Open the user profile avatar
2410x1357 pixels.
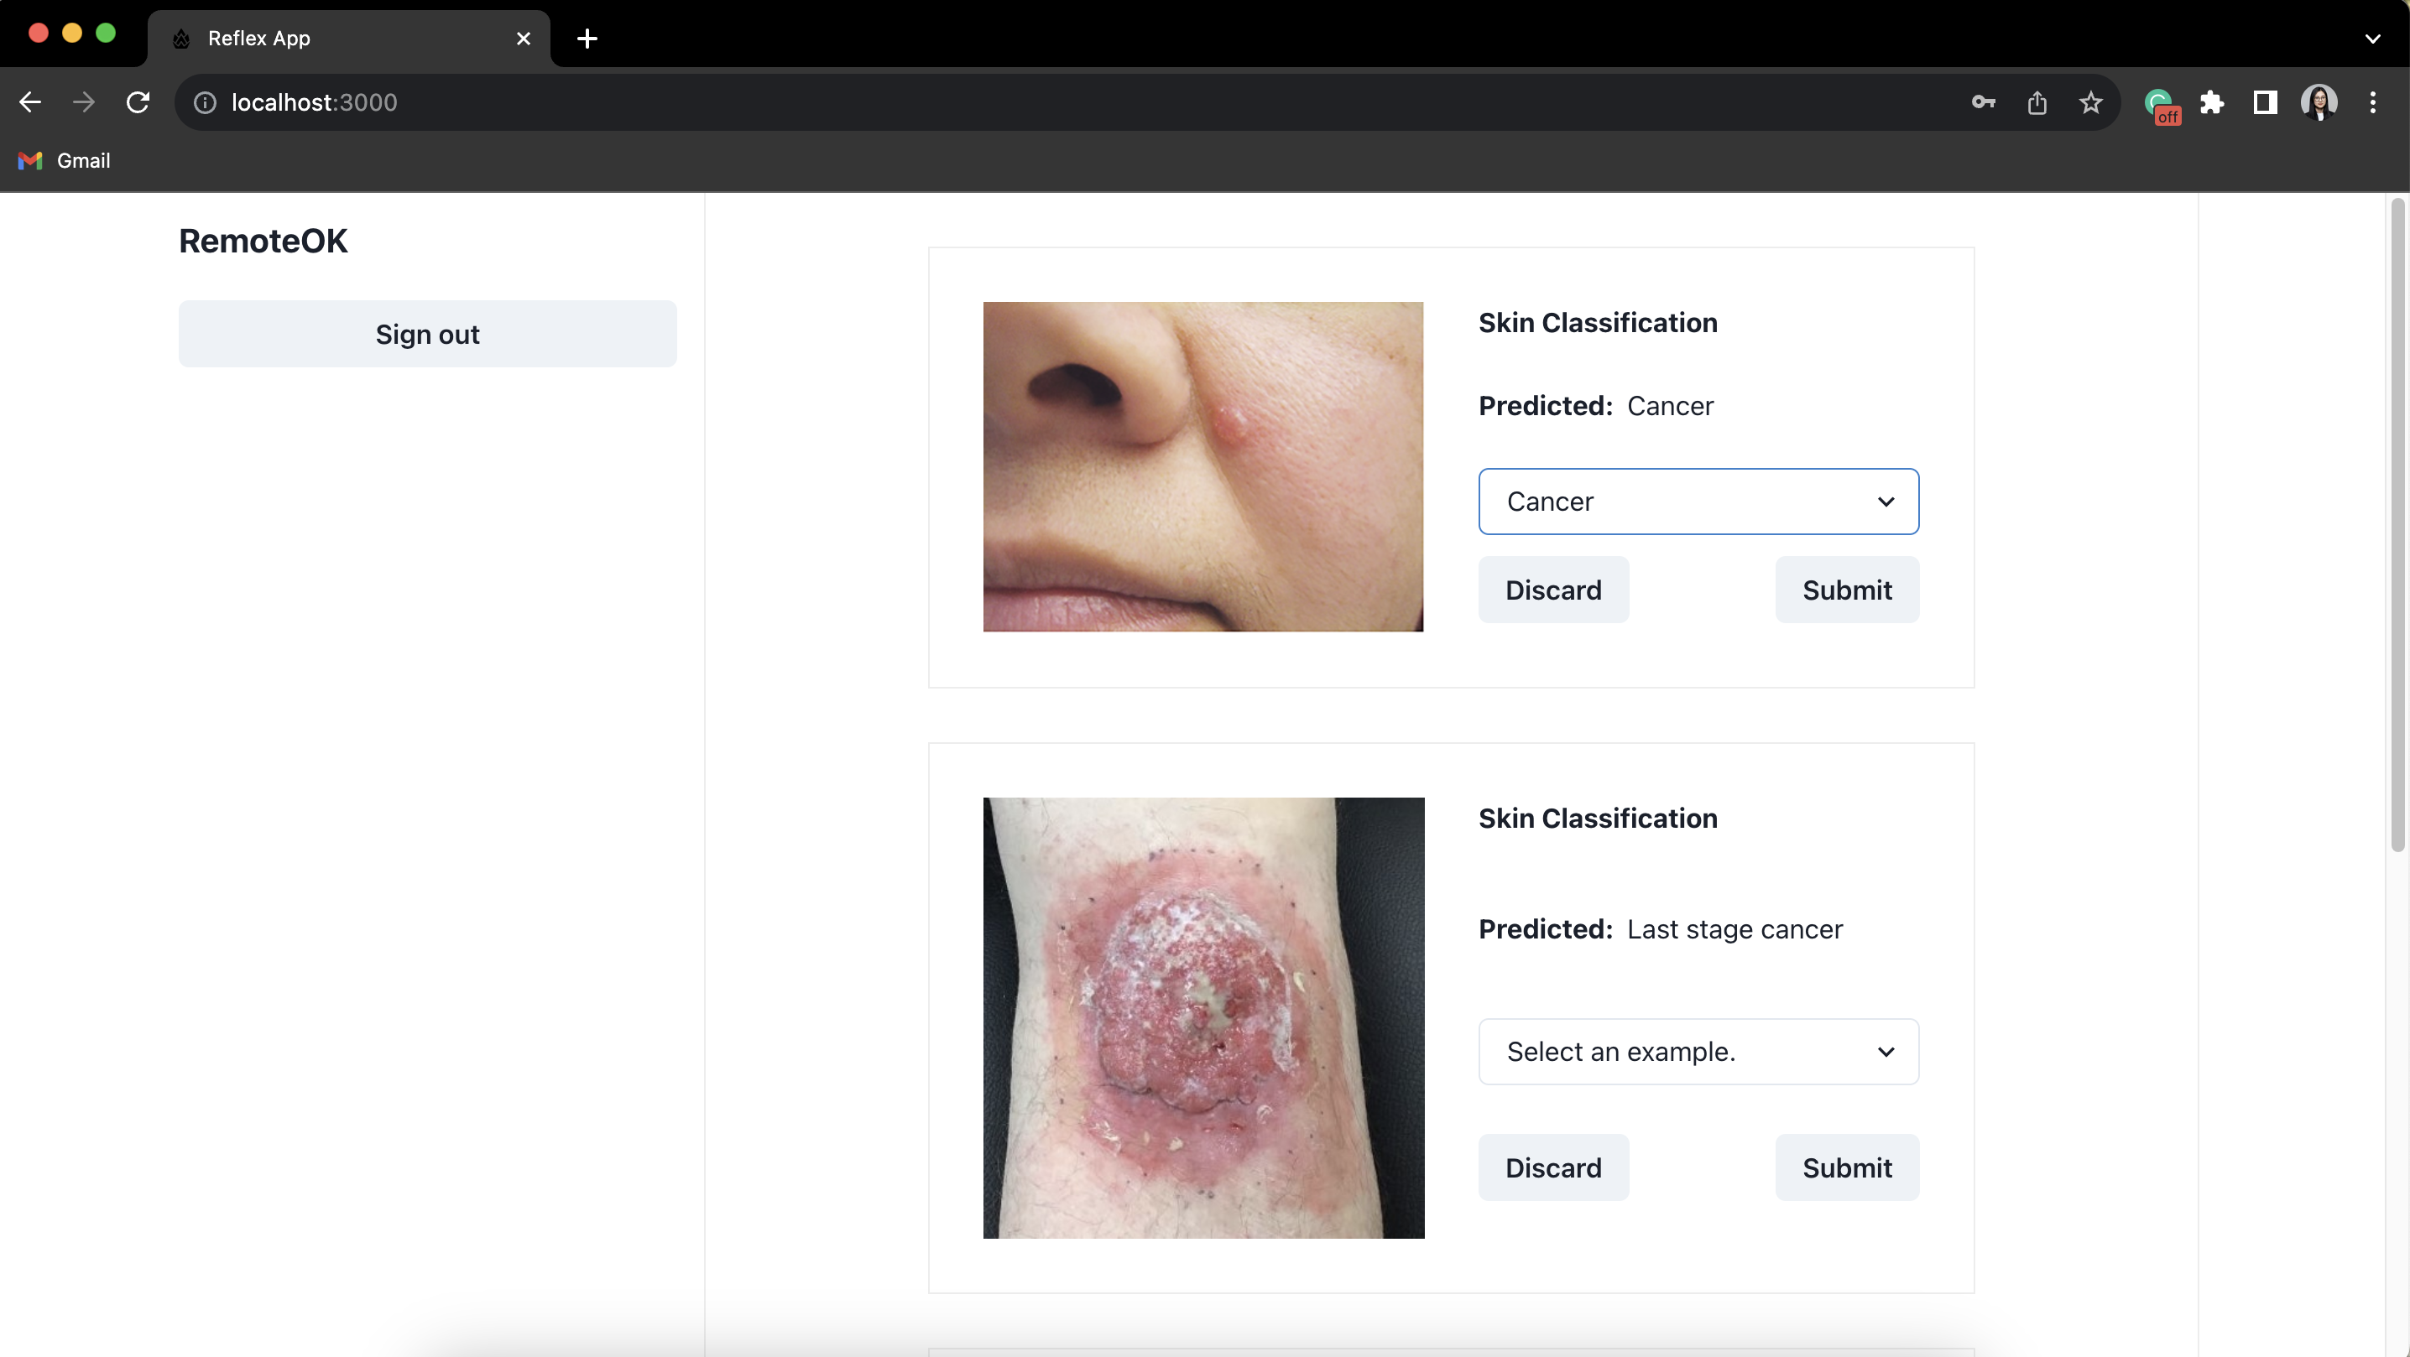coord(2319,103)
